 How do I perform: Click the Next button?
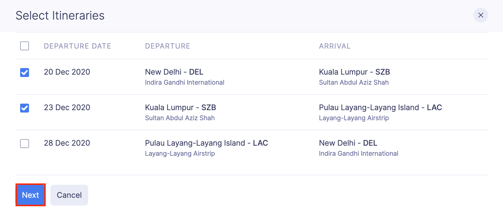coord(30,195)
